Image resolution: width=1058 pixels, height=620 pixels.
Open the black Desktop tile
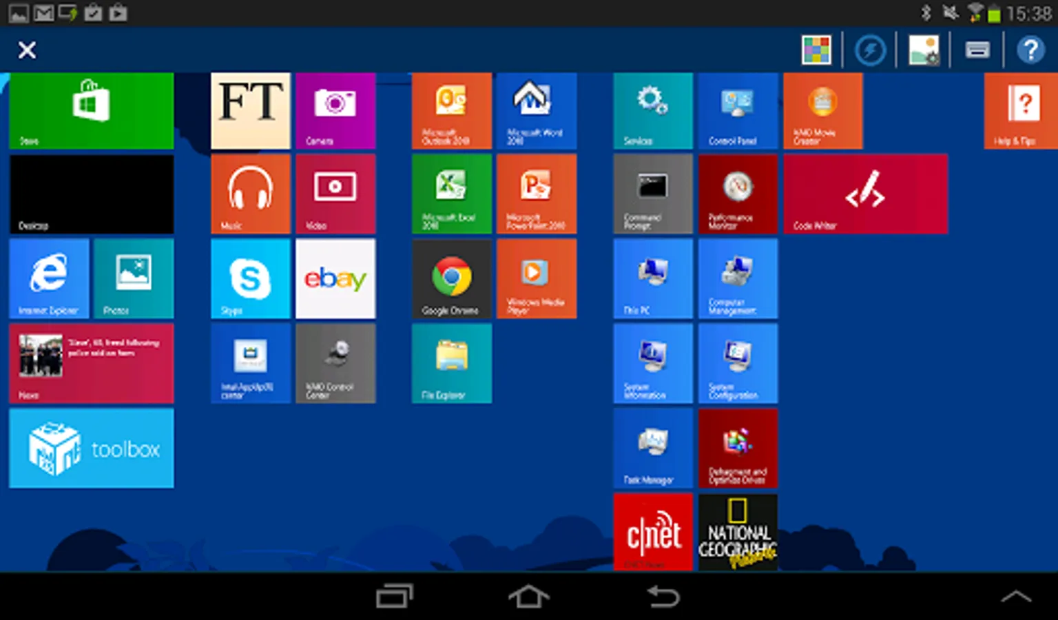[92, 194]
